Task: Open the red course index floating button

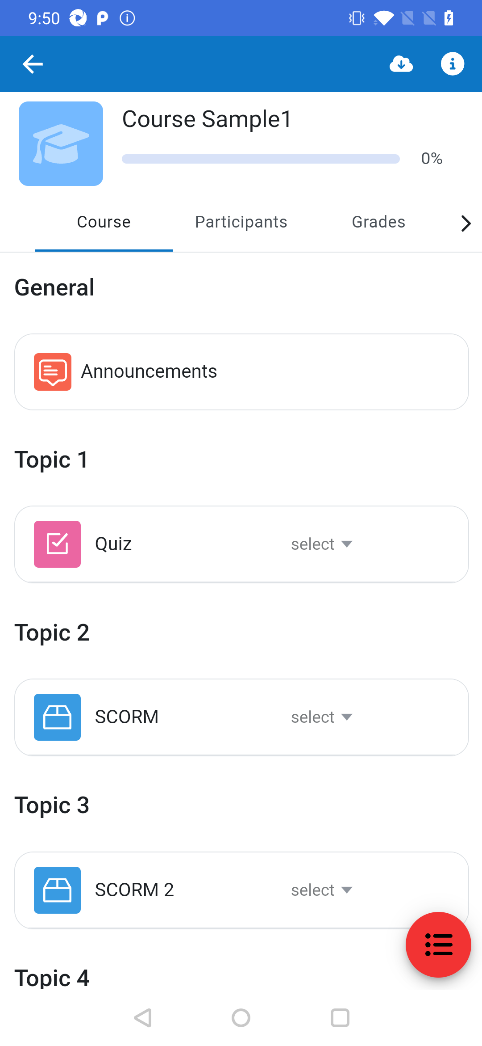Action: coord(438,945)
